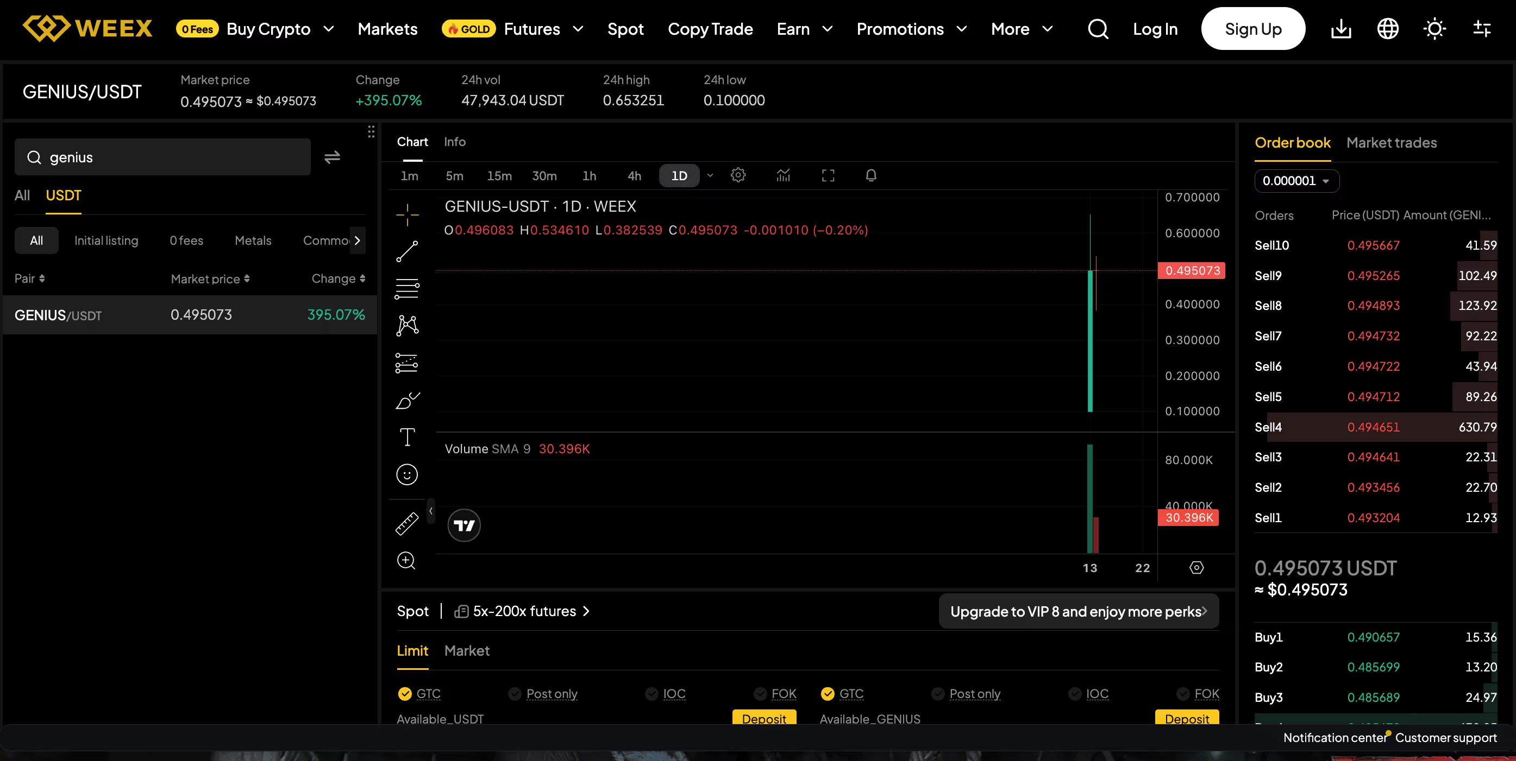Expand the Futures navigation menu
This screenshot has height=761, width=1516.
(x=542, y=29)
